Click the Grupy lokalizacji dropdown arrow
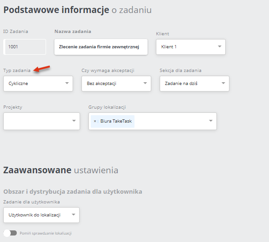Screen dimensions: 269x242 (211, 121)
